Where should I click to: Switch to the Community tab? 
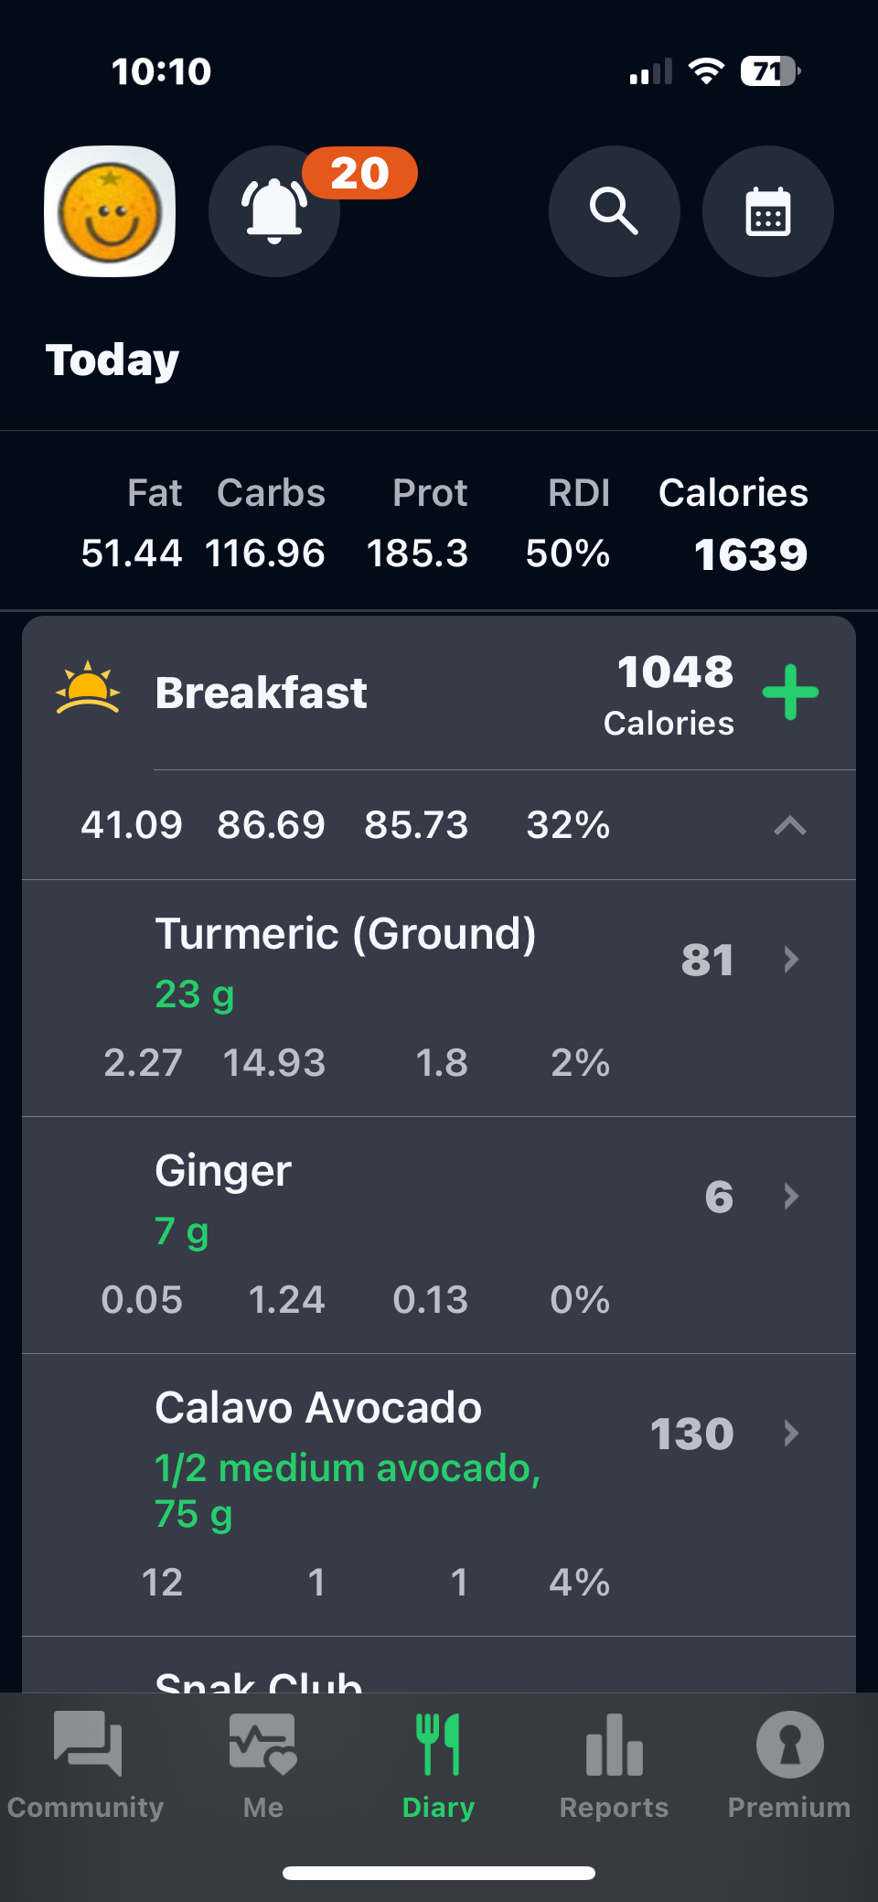[x=87, y=1766]
